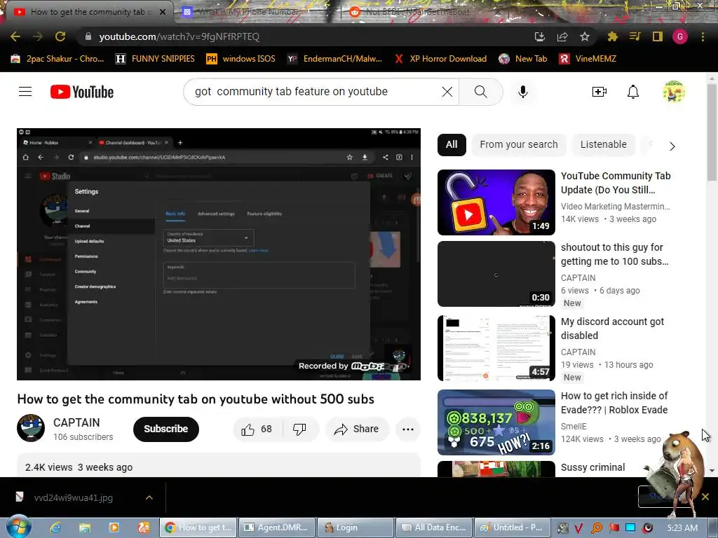The image size is (718, 538).
Task: Start voice search with microphone icon
Action: click(x=523, y=92)
